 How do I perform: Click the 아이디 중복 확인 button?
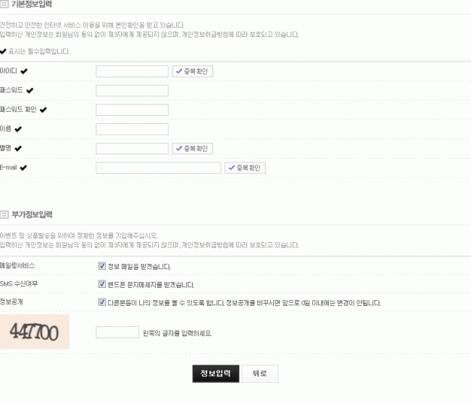[x=192, y=71]
